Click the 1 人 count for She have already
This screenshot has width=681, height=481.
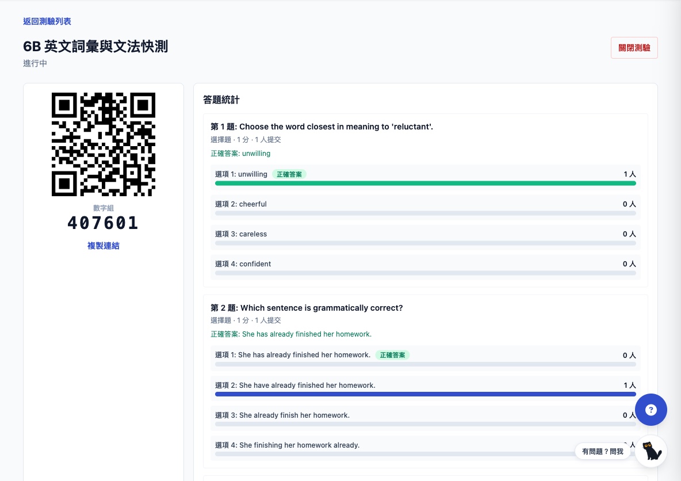coord(629,385)
